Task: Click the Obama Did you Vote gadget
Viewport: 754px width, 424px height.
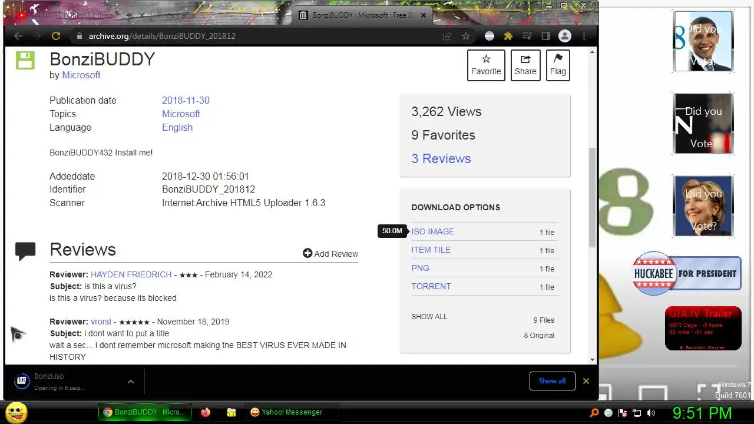Action: 703,41
